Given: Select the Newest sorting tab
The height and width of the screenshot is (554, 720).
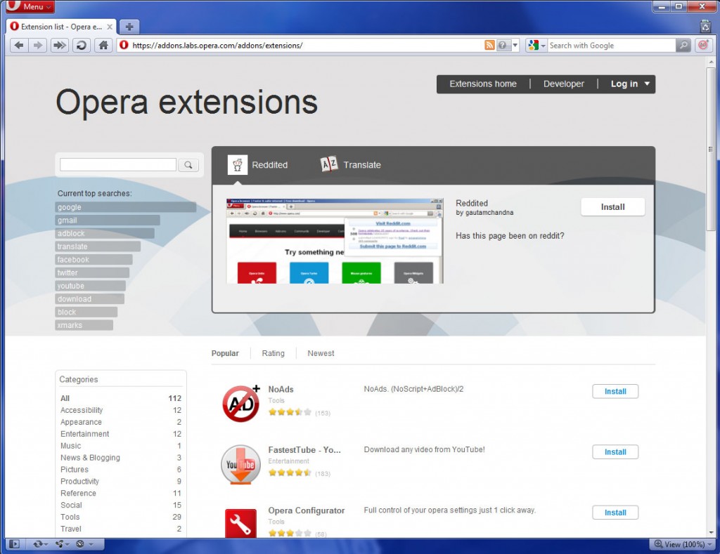Looking at the screenshot, I should (321, 353).
